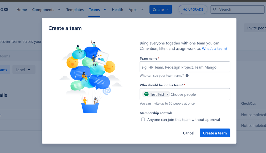Open the Health page
Screen dimensions: 266x153
pos(117,10)
